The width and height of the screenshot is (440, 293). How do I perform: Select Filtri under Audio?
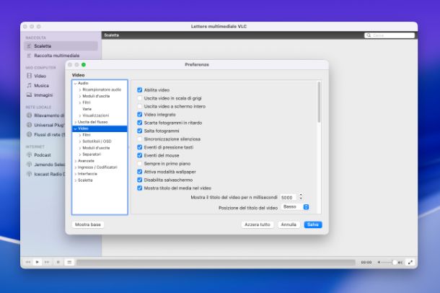coord(87,102)
